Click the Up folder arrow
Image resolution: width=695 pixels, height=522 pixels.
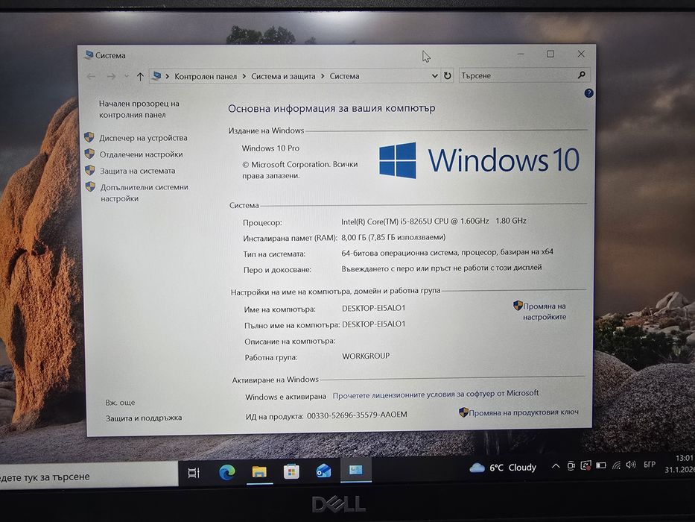click(x=140, y=77)
